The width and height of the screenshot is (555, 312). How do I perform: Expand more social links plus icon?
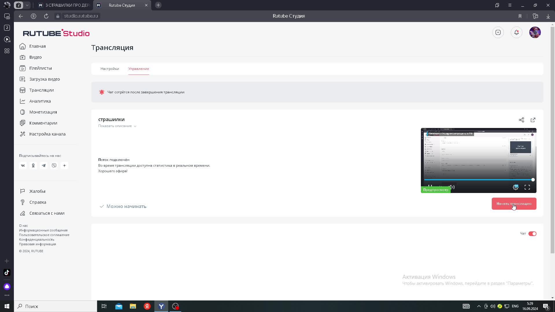point(64,166)
